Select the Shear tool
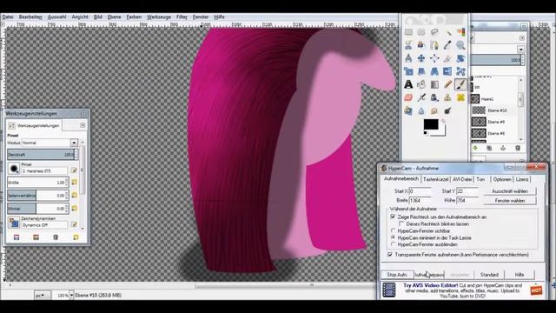 pyautogui.click(x=421, y=71)
